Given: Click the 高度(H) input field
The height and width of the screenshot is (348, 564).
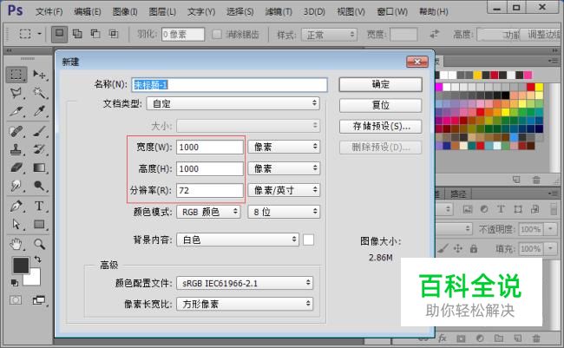Looking at the screenshot, I should [210, 168].
